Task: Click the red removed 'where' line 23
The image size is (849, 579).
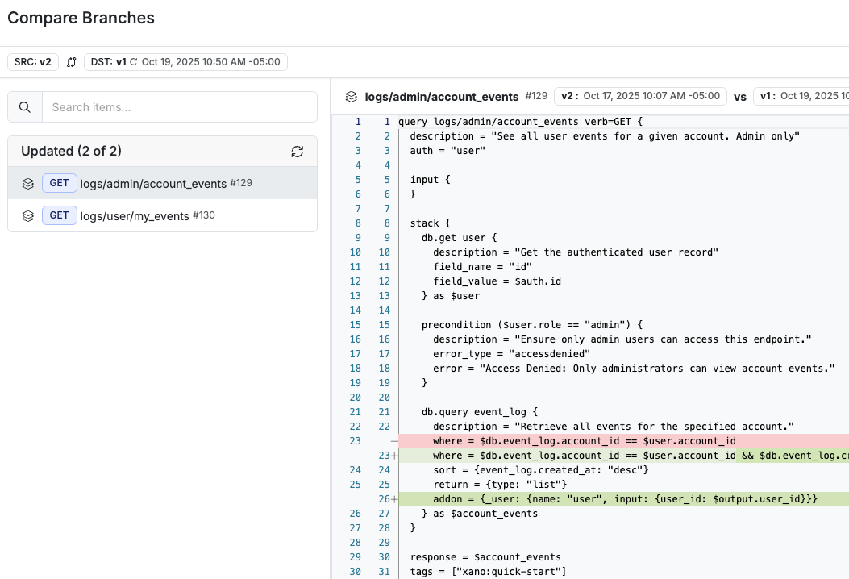Action: 624,441
